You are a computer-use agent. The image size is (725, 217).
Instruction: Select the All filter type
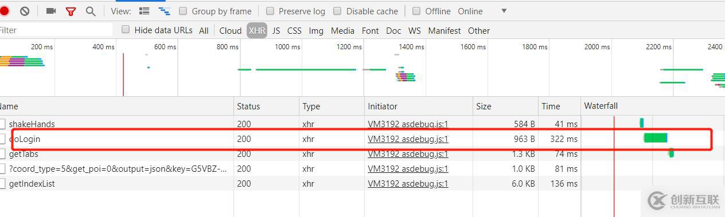click(x=204, y=30)
